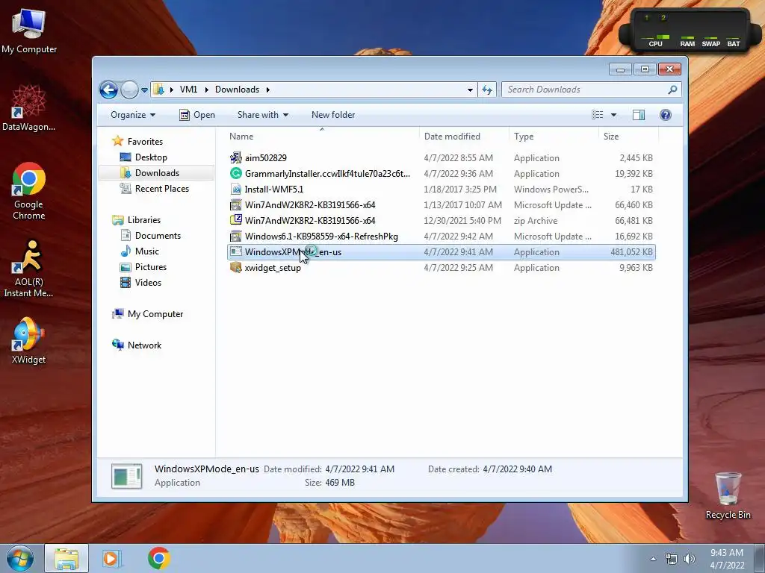
Task: Open DataWagon desktop shortcut
Action: (x=29, y=107)
